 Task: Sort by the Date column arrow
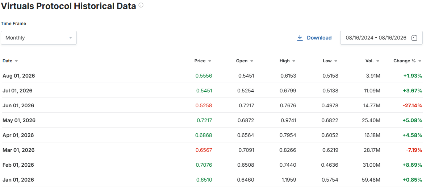16,61
